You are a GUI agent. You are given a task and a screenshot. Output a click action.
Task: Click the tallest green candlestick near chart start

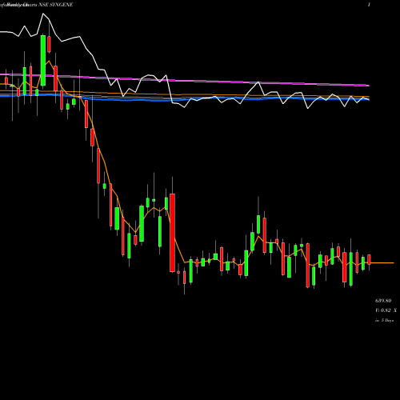point(43,61)
